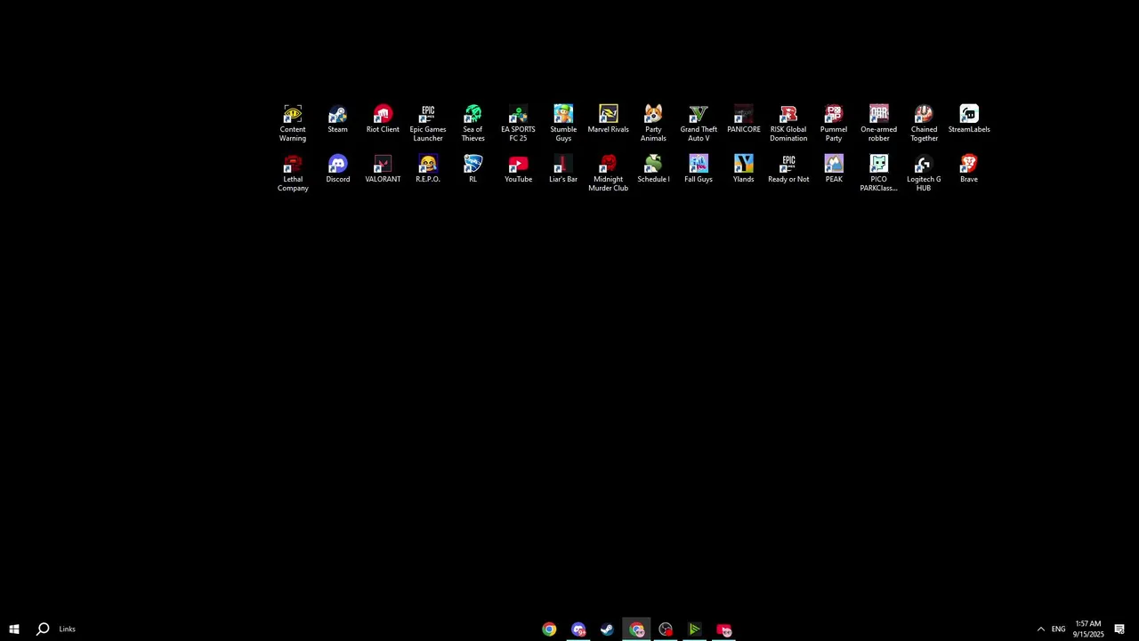Select the R.E.P.O. desktop icon
1139x641 pixels.
[428, 169]
